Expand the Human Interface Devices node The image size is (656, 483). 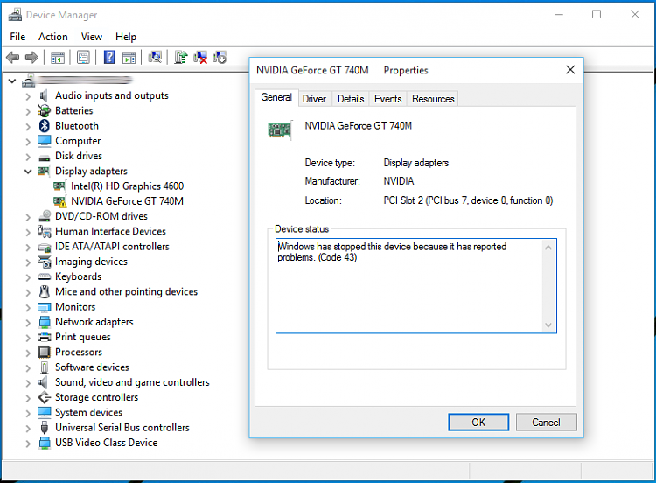coord(28,232)
